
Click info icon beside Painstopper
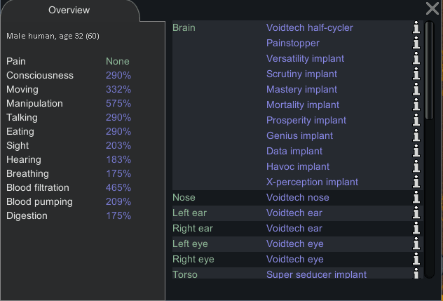(416, 44)
